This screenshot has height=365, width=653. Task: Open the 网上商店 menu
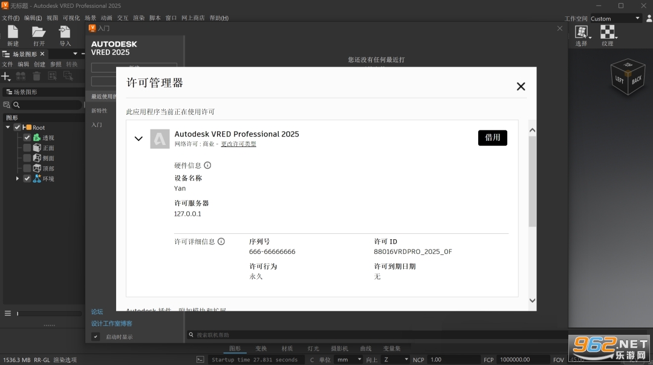click(193, 18)
